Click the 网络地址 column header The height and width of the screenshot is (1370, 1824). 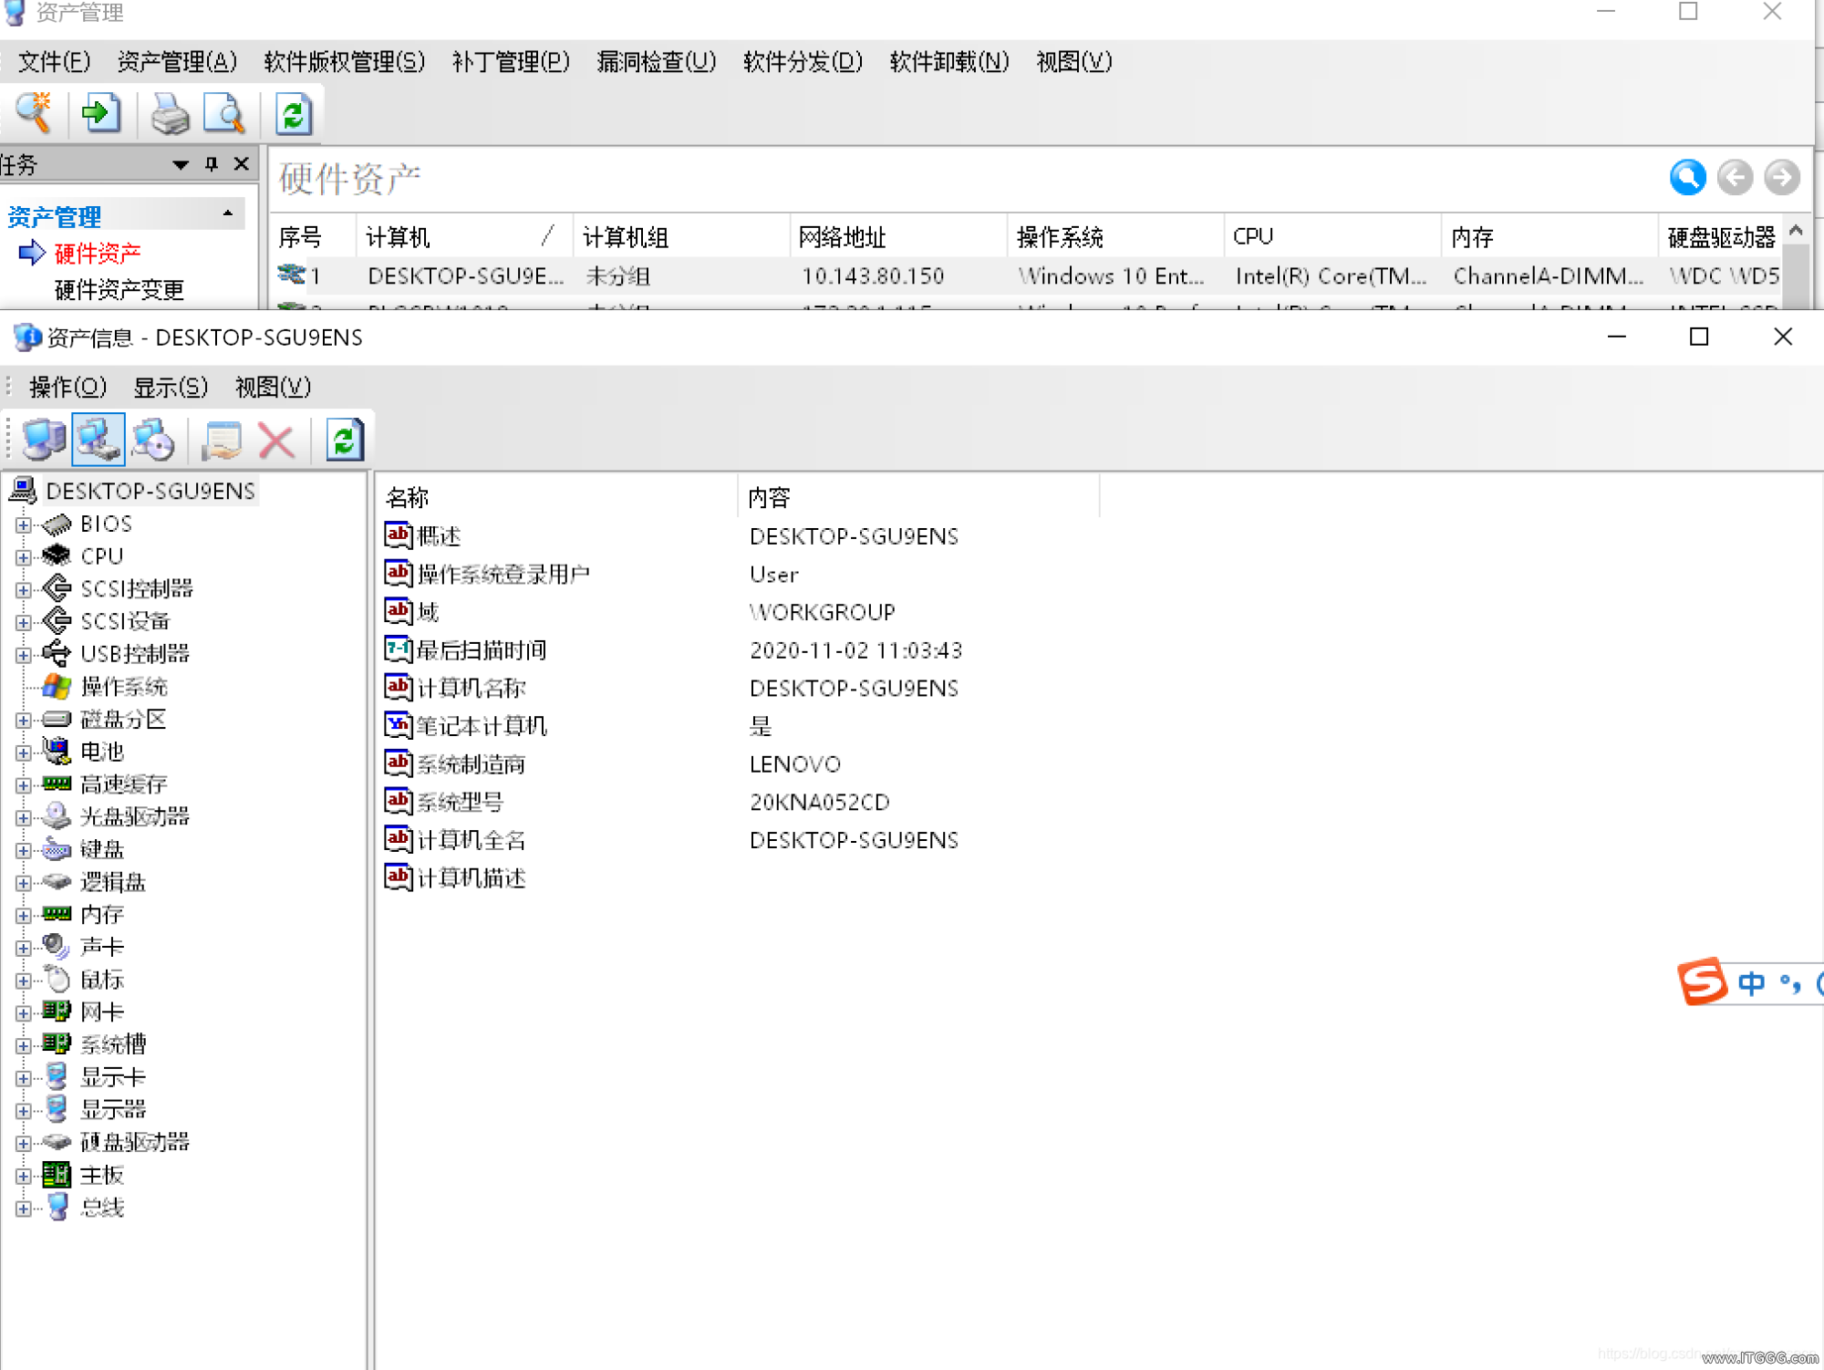(897, 237)
